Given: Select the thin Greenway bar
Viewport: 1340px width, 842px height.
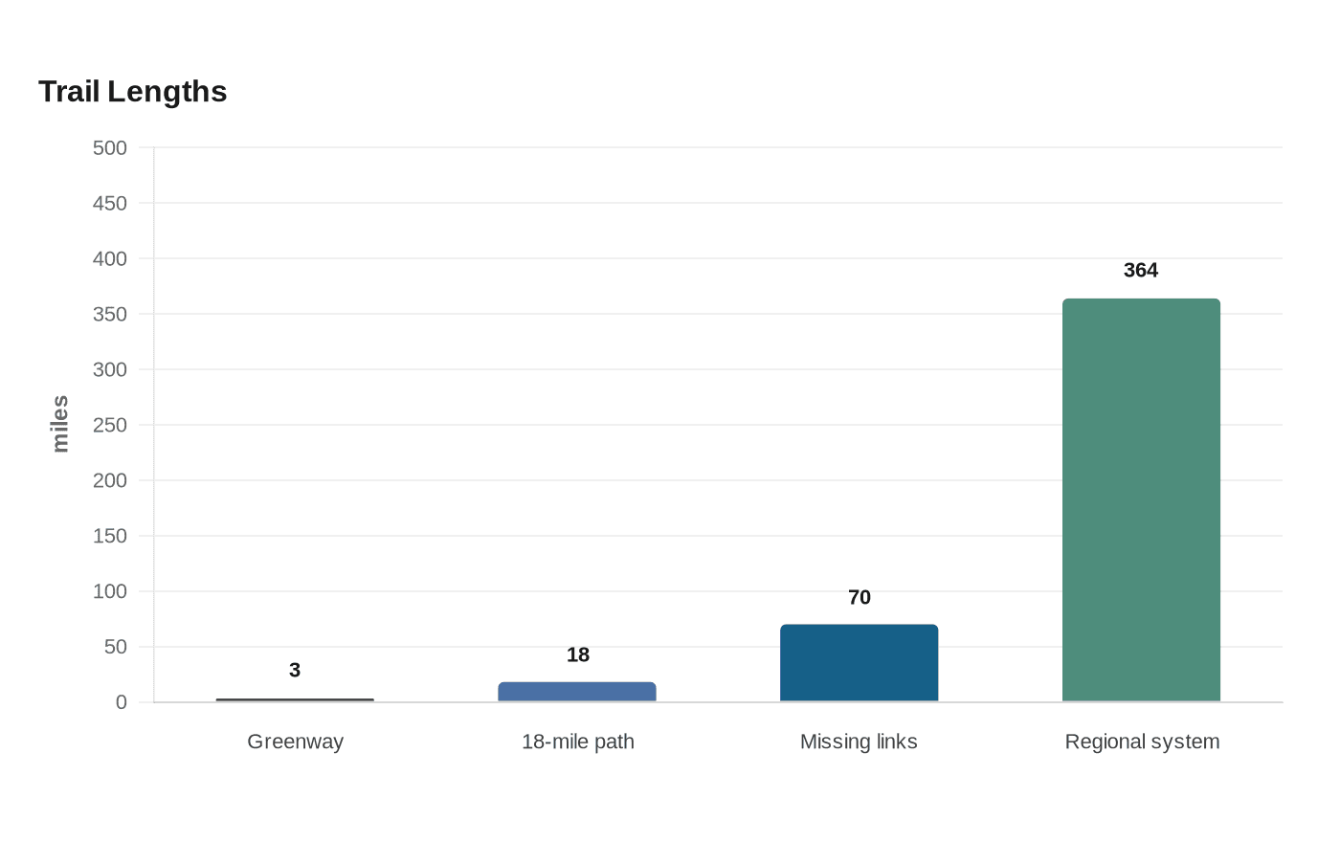Looking at the screenshot, I should point(295,700).
